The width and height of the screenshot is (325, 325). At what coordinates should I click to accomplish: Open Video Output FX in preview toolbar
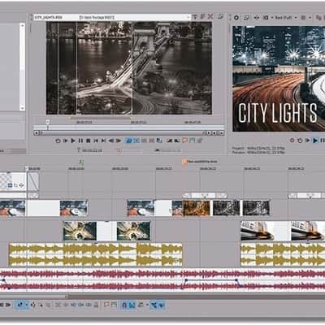pos(257,18)
